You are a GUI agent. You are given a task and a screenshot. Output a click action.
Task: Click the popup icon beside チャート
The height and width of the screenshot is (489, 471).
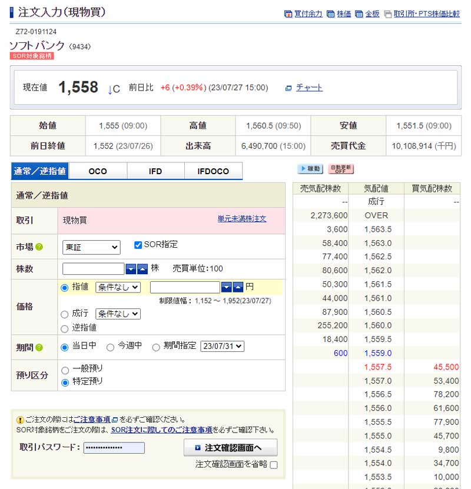click(288, 88)
